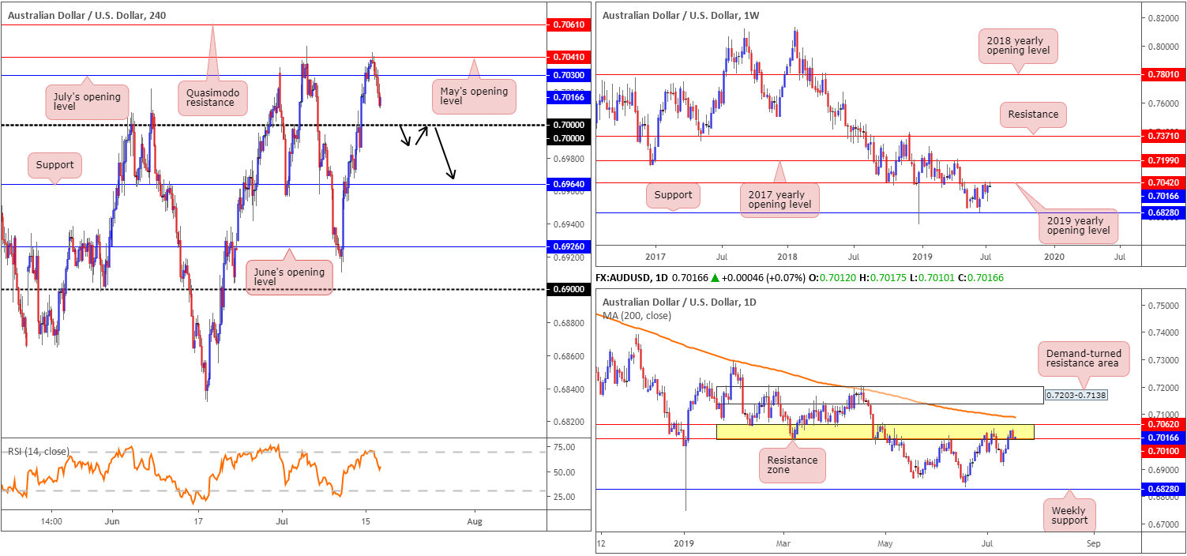Click the 'May's opening level' callout

[473, 96]
